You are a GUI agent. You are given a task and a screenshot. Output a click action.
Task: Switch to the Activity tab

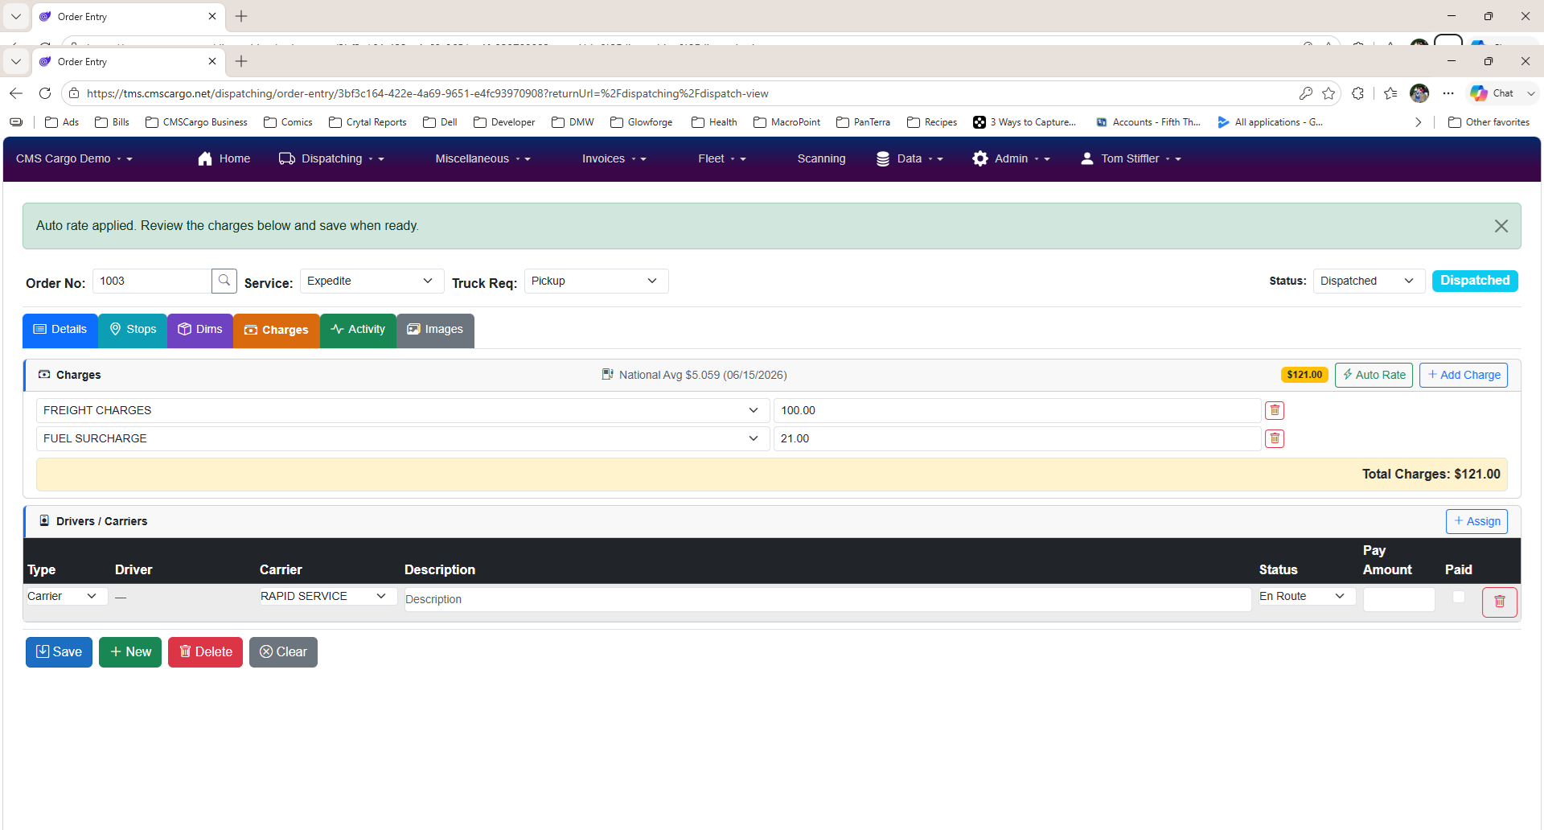pos(358,330)
